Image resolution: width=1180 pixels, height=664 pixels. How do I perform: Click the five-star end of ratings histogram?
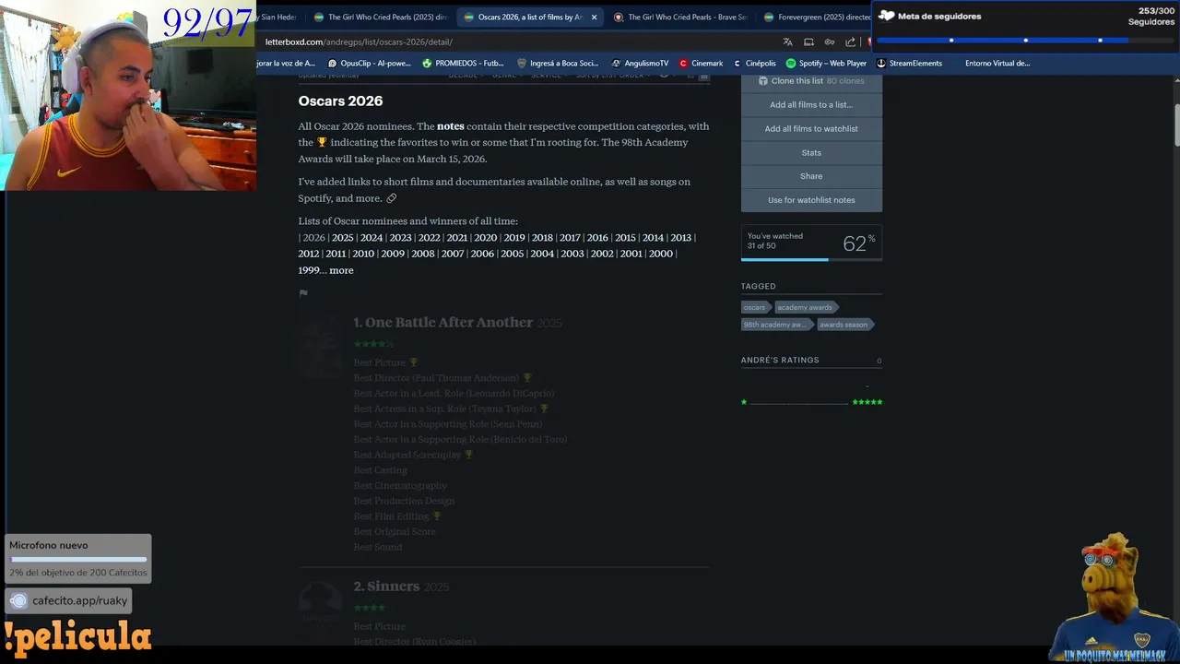(x=867, y=402)
